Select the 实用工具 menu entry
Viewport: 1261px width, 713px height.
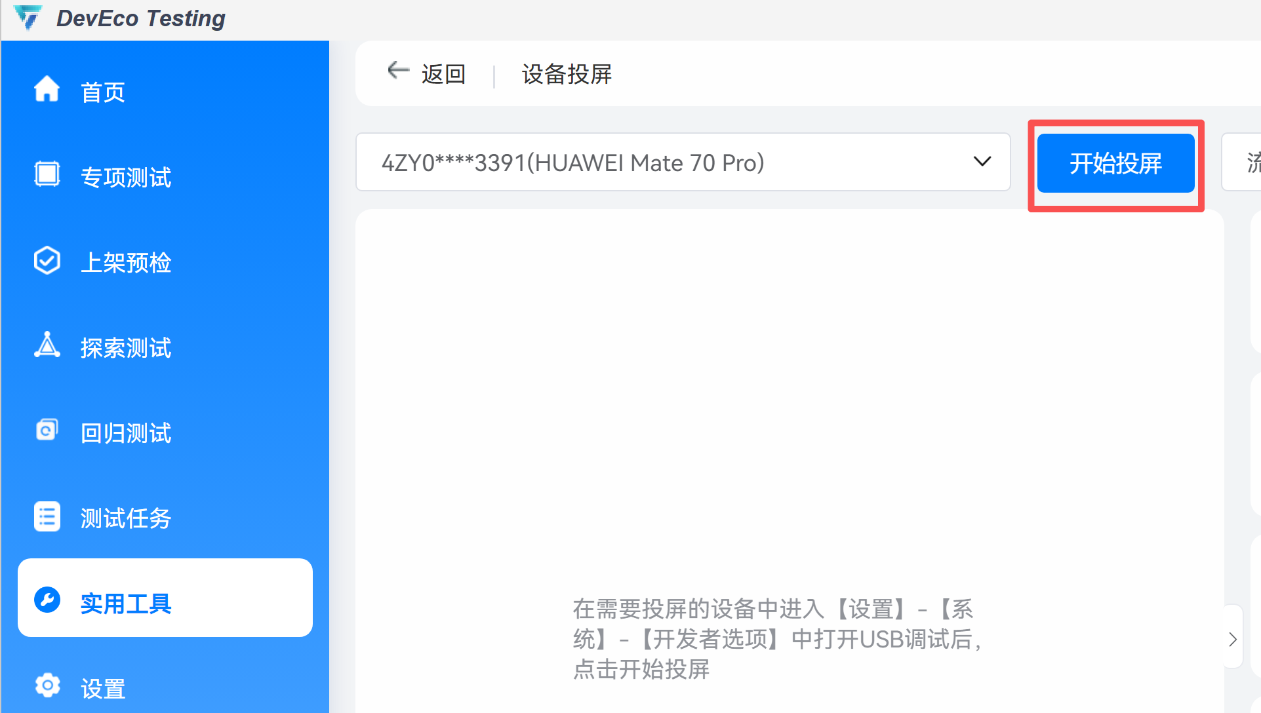tap(165, 598)
